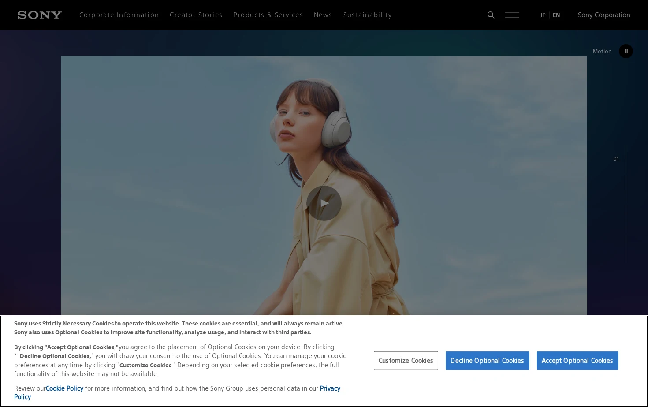
Task: Select slide indicator 01
Action: [620, 159]
